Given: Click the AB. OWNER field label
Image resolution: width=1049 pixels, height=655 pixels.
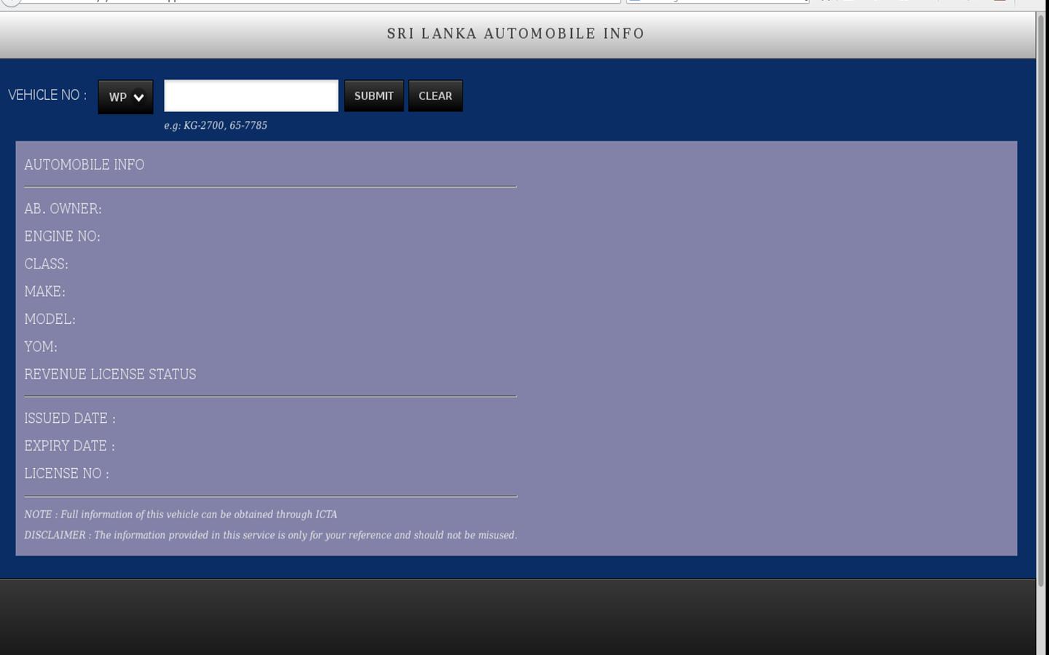Looking at the screenshot, I should point(63,209).
